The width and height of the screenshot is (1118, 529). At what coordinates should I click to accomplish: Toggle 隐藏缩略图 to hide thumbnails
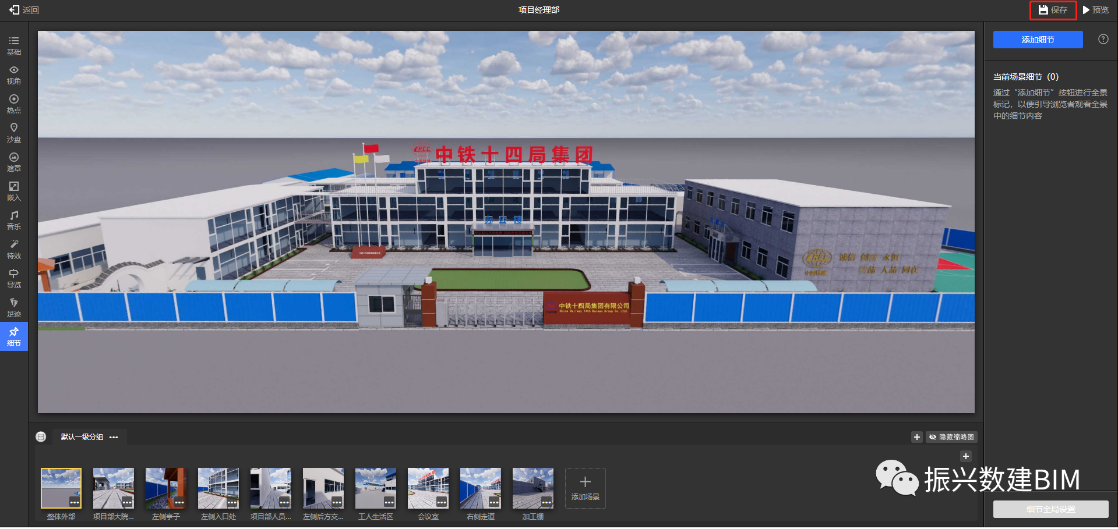pos(951,437)
